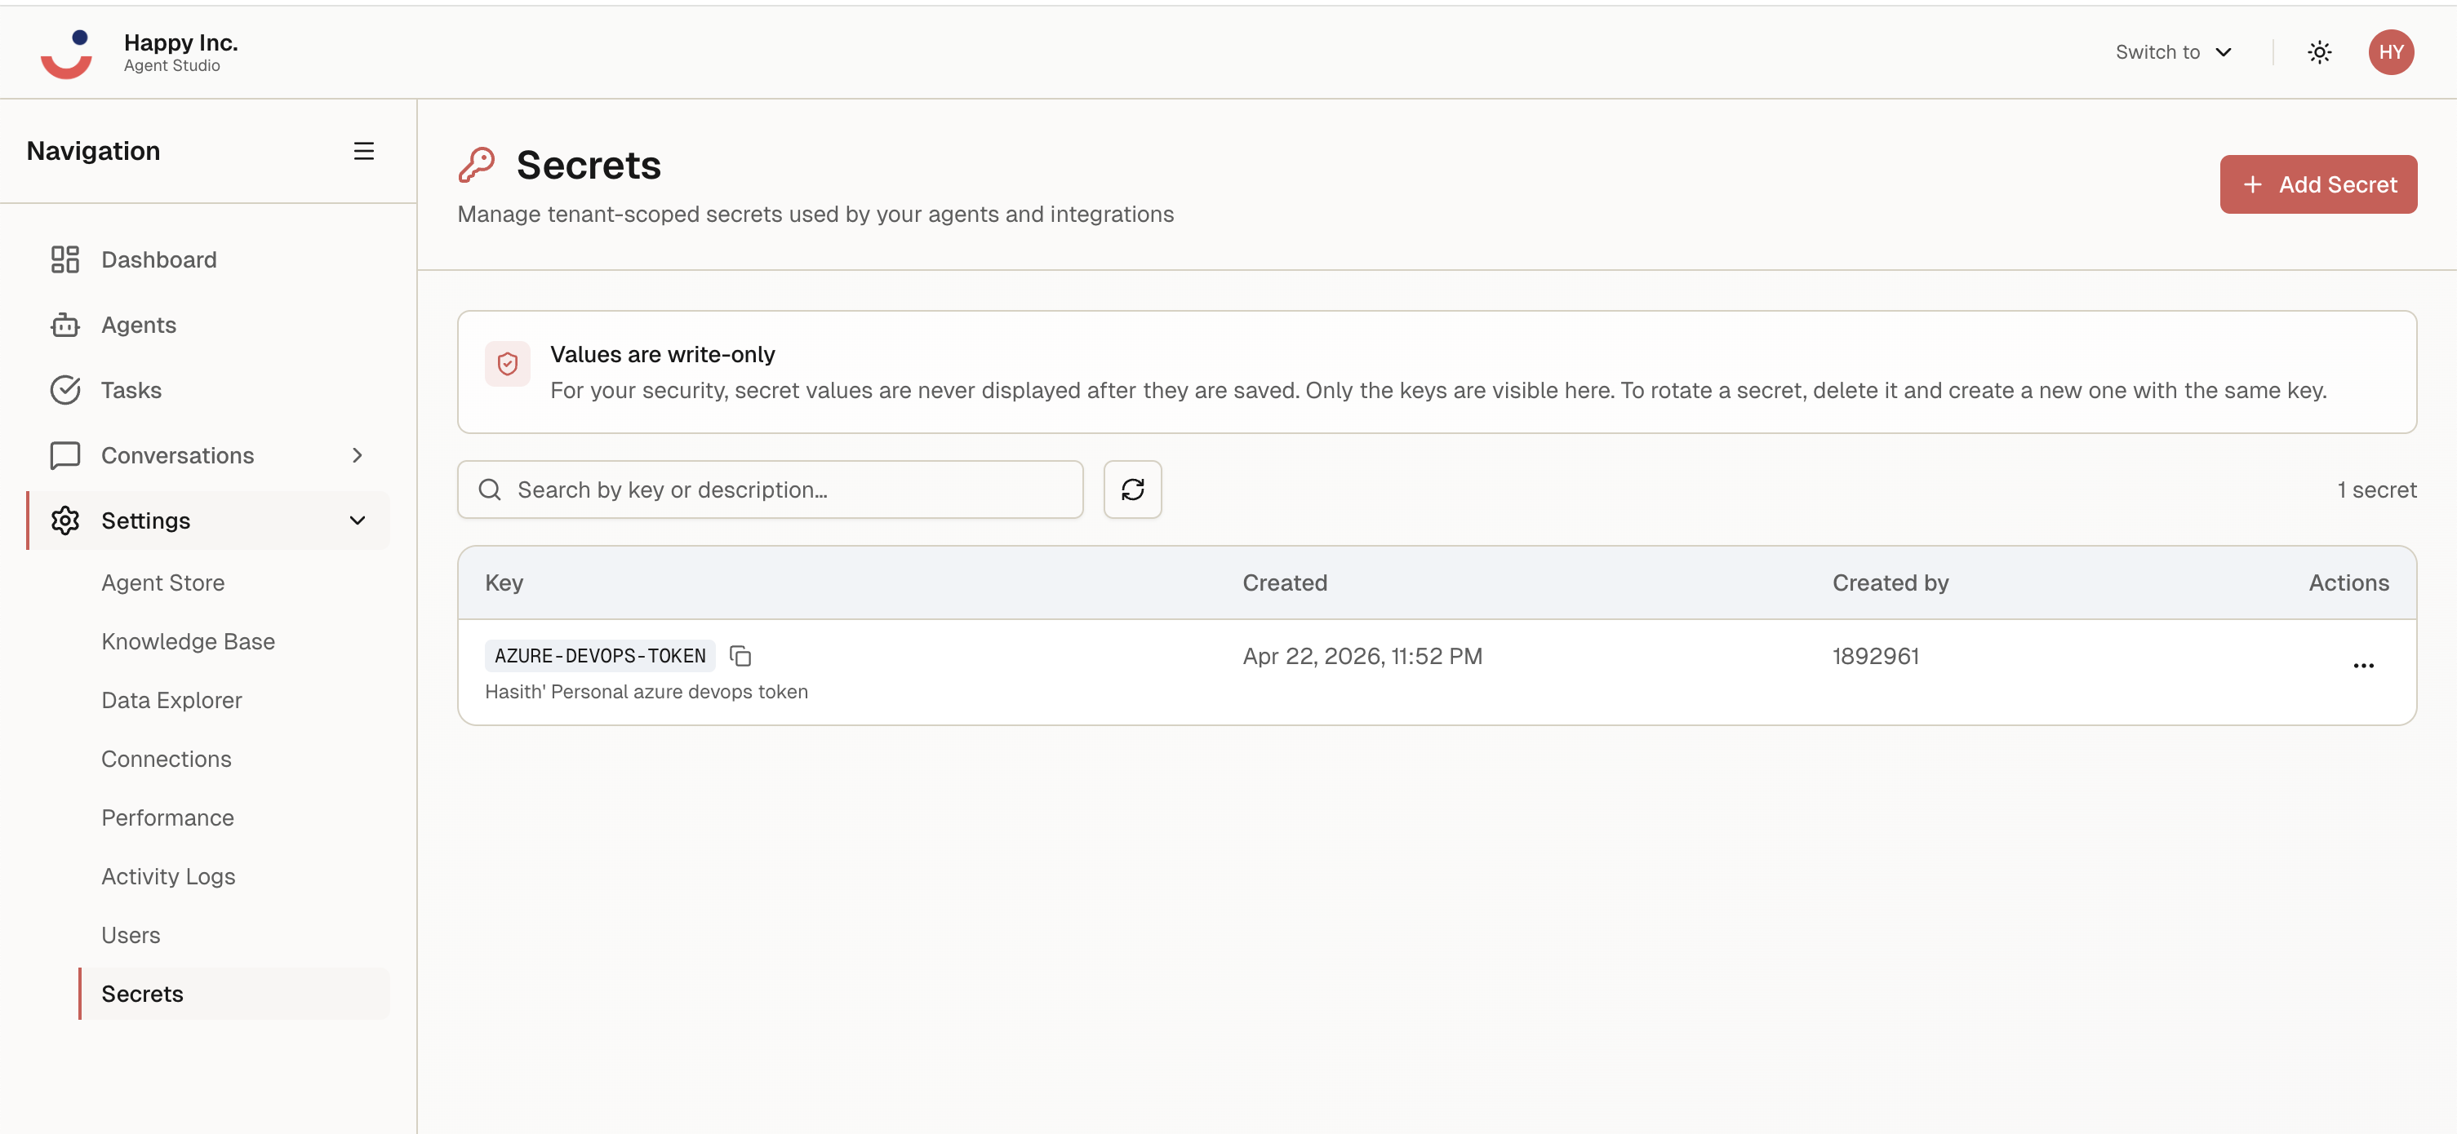Open the Knowledge Base settings
Screen dimensions: 2457x1134
click(x=187, y=641)
